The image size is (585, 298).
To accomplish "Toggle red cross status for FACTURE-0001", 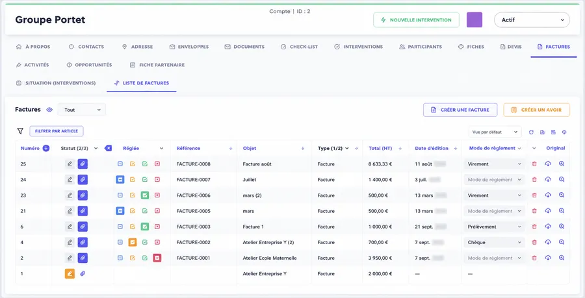I will [157, 258].
